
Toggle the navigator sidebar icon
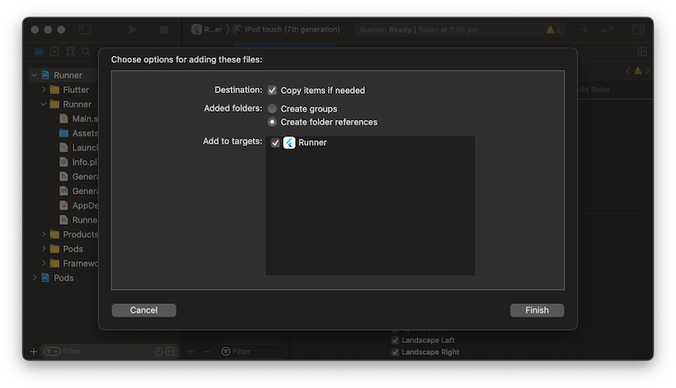[84, 30]
